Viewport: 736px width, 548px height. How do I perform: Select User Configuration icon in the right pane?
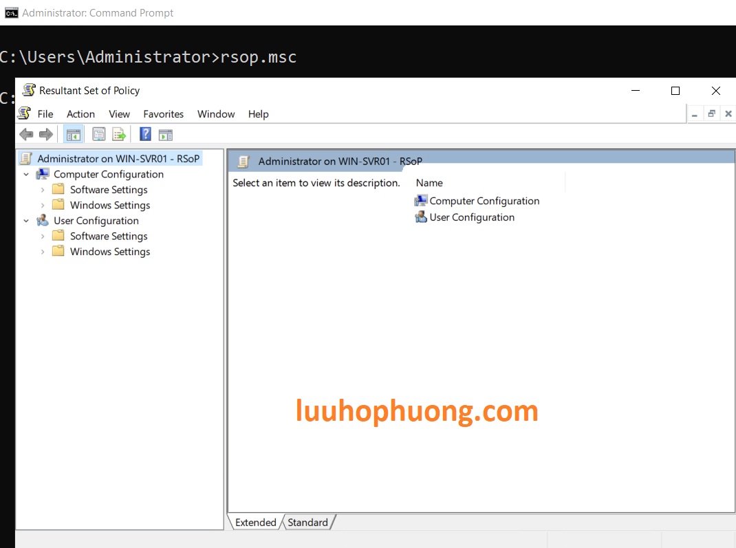(x=421, y=217)
